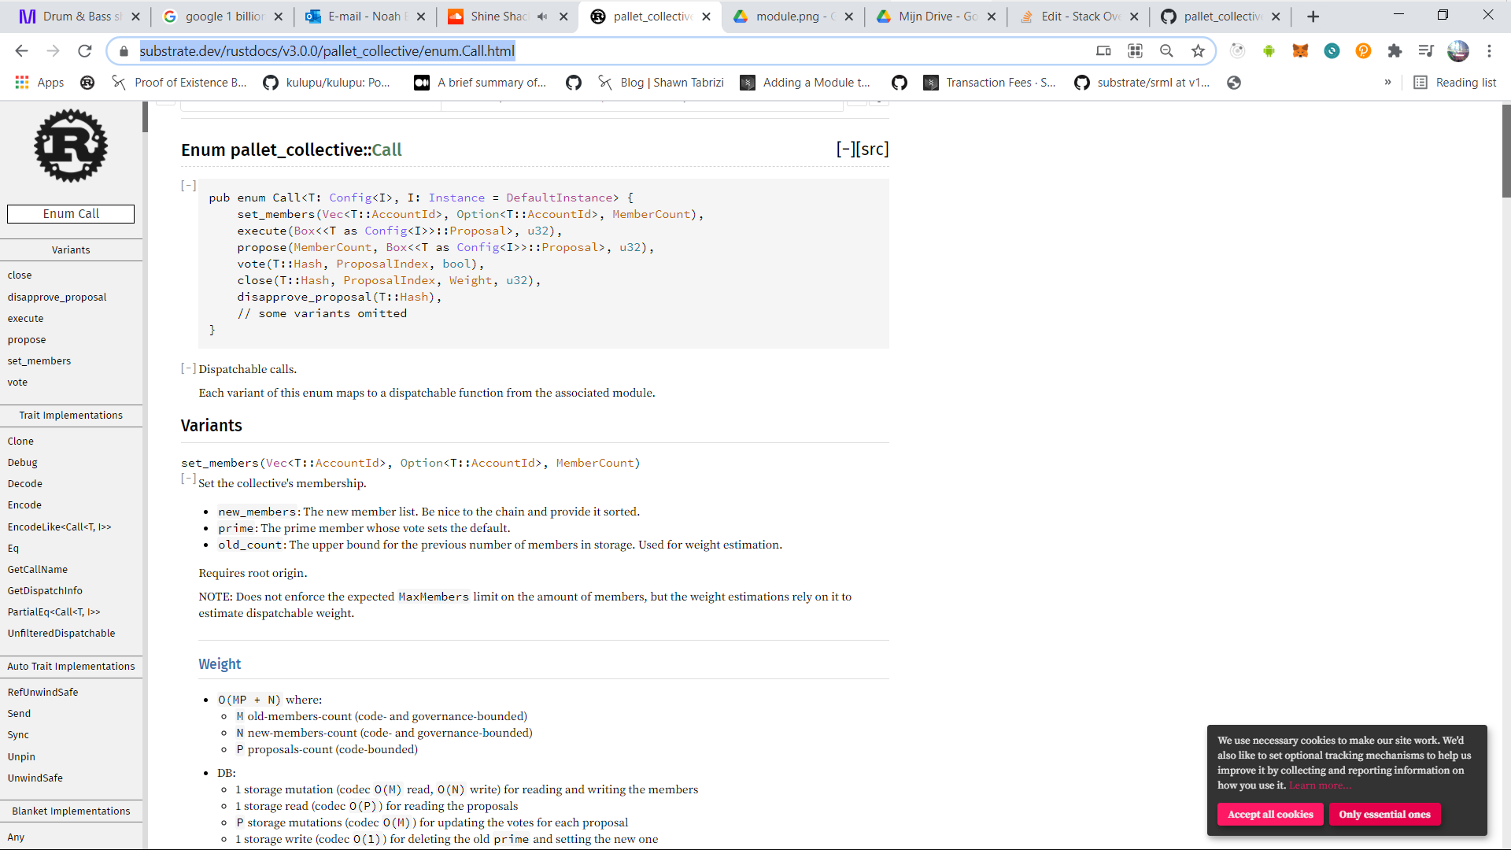Collapse the set_members variant documentation

click(x=188, y=479)
